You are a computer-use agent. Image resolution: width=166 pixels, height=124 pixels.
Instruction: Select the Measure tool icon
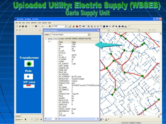126,26
